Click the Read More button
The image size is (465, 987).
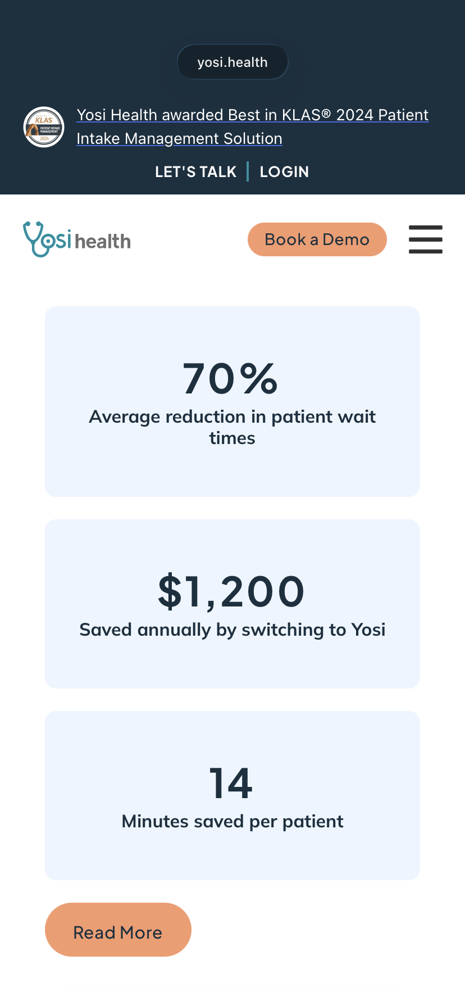pyautogui.click(x=118, y=930)
